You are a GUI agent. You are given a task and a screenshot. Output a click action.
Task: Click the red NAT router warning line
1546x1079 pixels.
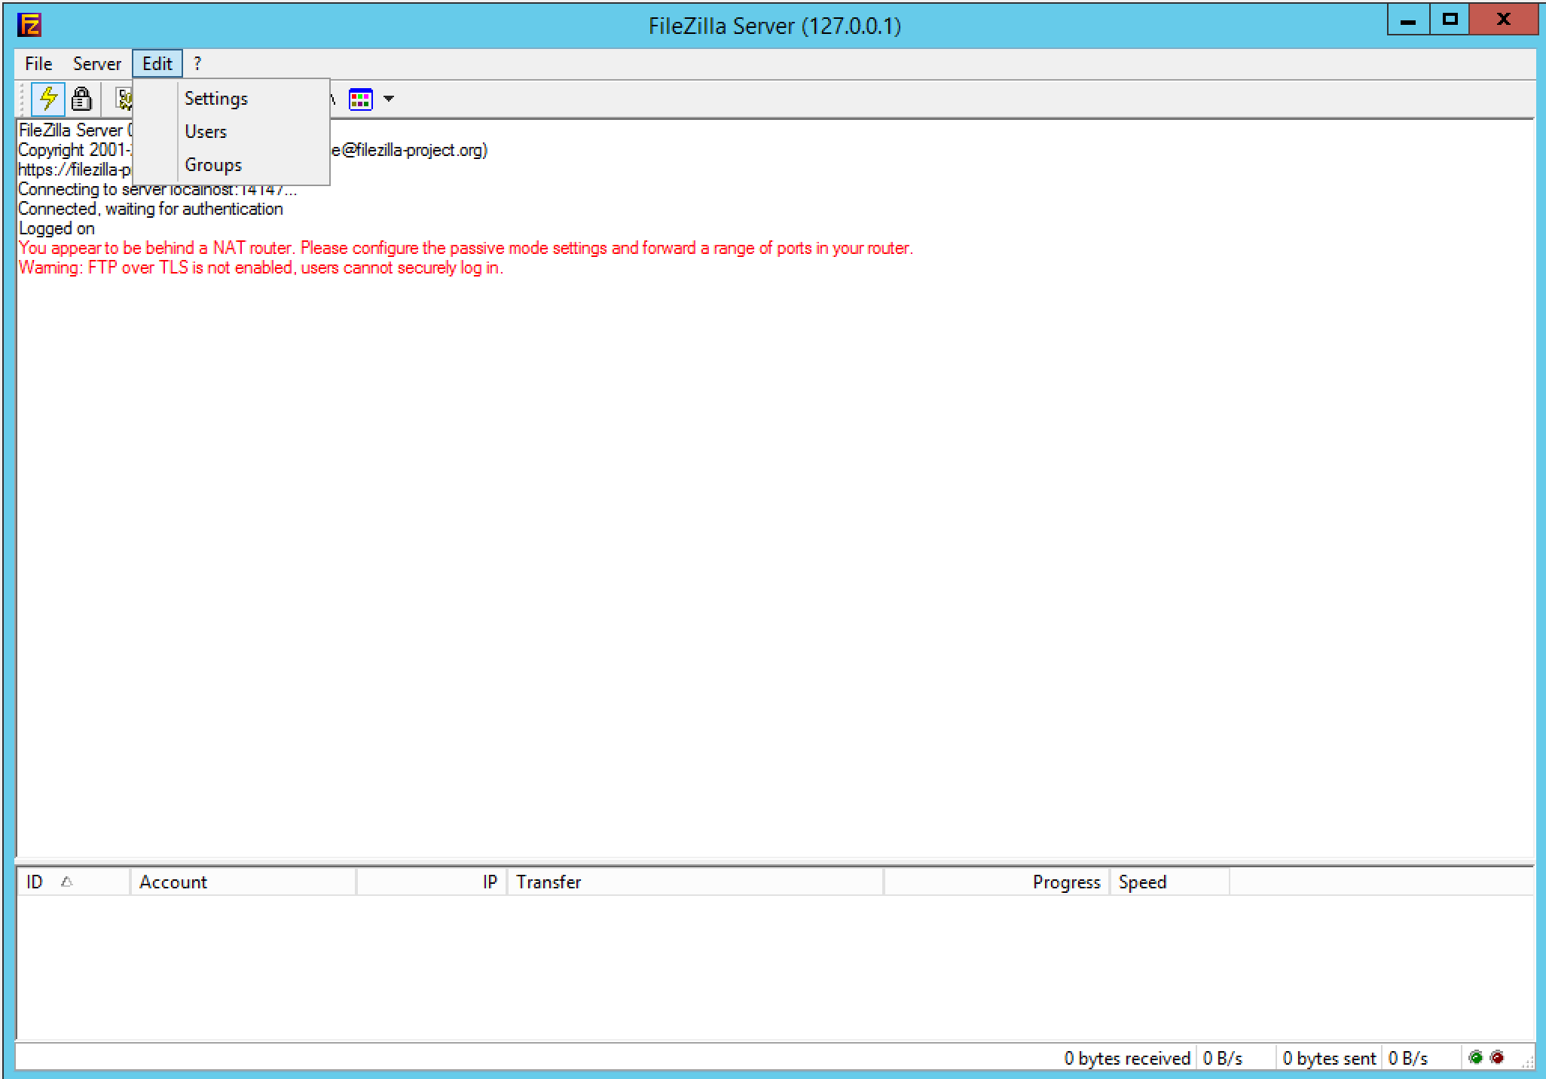[x=466, y=248]
